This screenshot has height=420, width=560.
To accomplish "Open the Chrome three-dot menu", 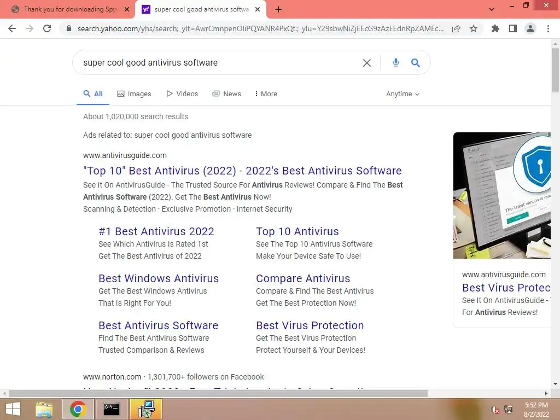I will tap(548, 28).
